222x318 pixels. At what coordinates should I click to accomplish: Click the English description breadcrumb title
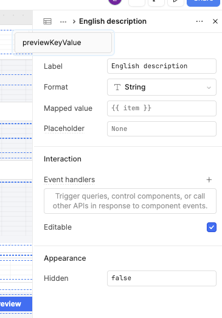[113, 21]
